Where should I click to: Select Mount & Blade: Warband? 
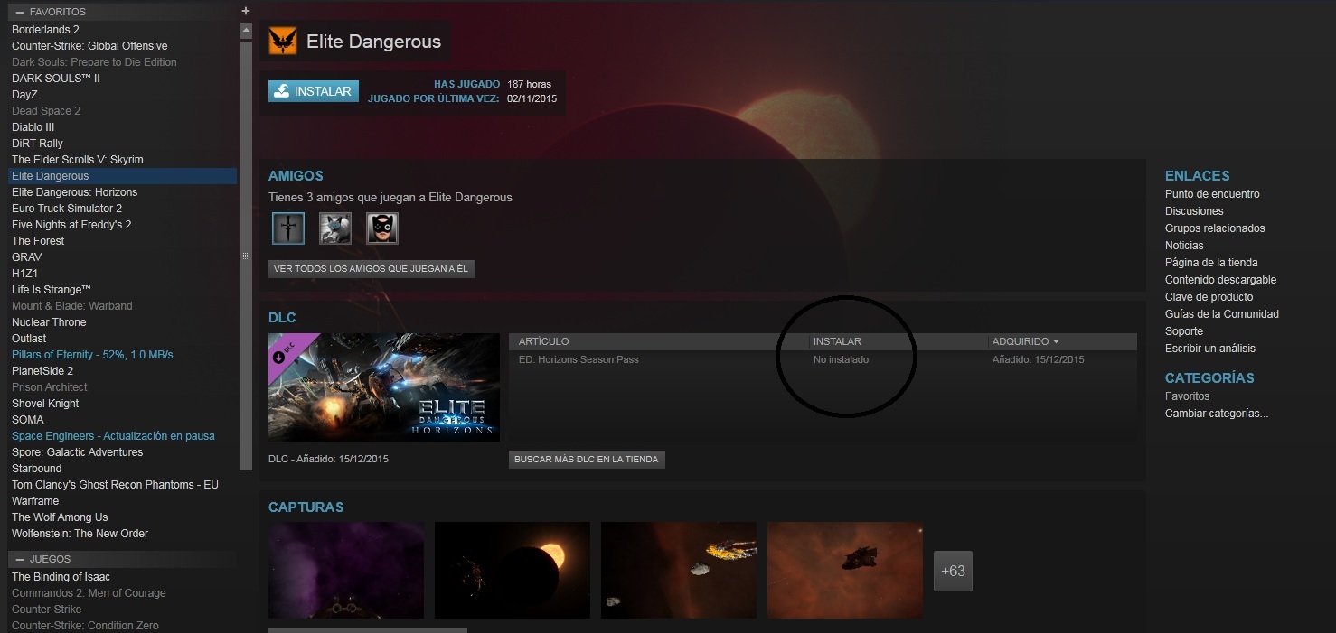pyautogui.click(x=72, y=306)
